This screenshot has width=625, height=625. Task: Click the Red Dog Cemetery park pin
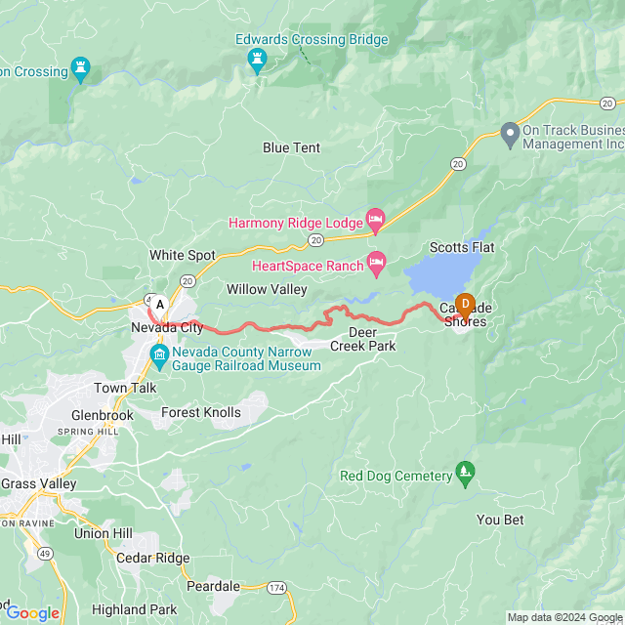(465, 475)
